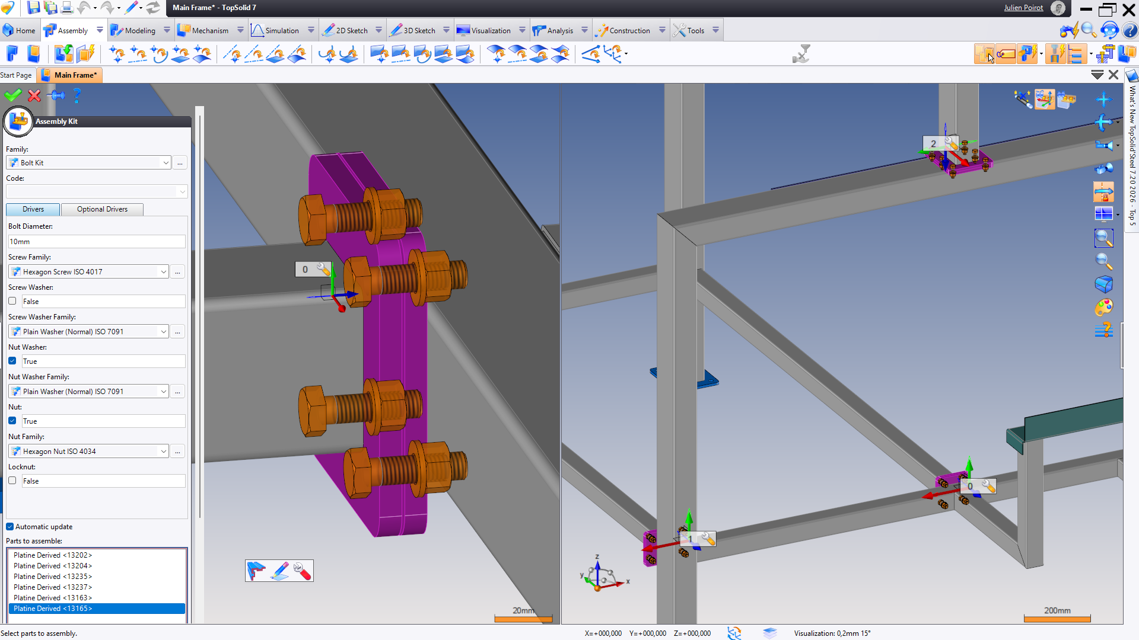
Task: Open the Visualization ribbon tab
Action: point(490,30)
